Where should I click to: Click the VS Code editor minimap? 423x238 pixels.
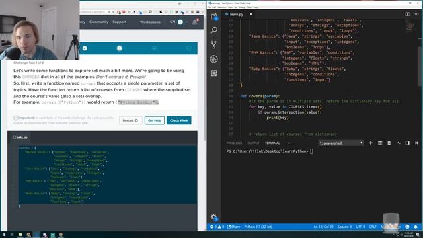tap(410, 26)
